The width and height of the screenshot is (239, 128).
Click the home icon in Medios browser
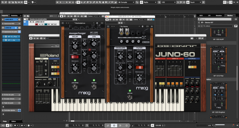click(202, 23)
